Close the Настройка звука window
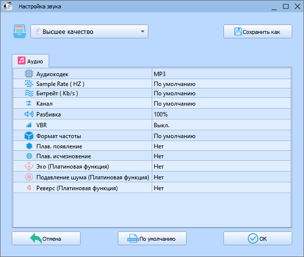 (298, 6)
